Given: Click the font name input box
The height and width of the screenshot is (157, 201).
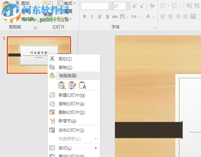Looking at the screenshot, I should tap(95, 6).
